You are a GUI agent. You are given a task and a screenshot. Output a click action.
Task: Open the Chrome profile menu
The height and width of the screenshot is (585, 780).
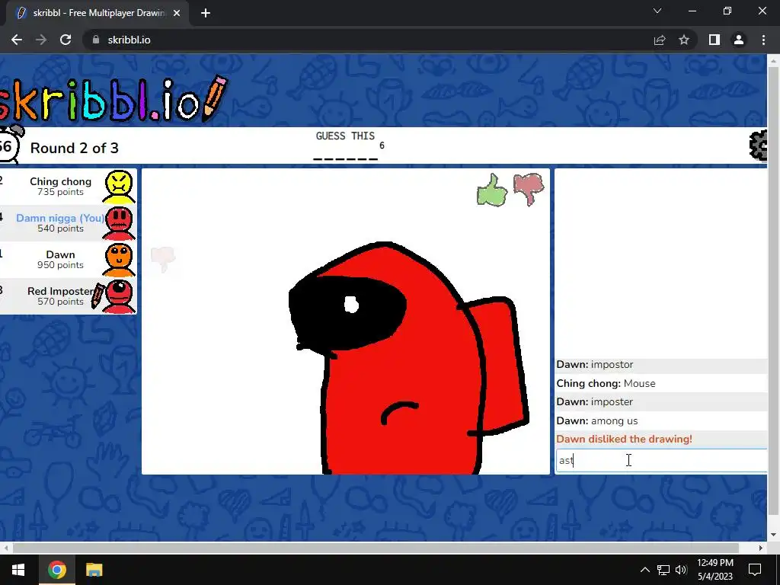739,40
